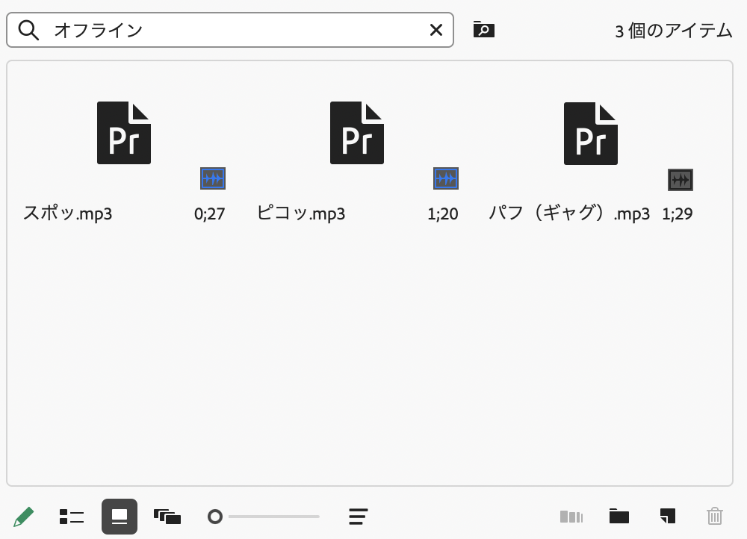747x539 pixels.
Task: Toggle the audio waveform badge on スポッ.mp3
Action: (x=213, y=178)
